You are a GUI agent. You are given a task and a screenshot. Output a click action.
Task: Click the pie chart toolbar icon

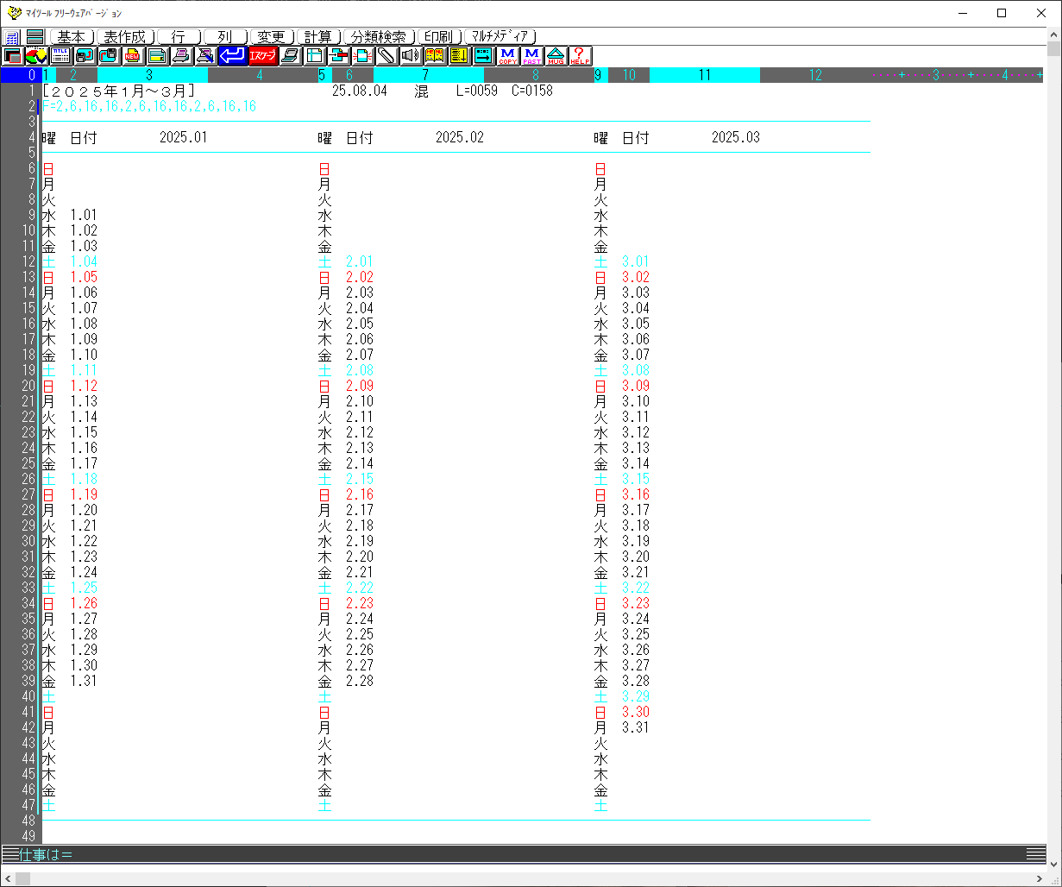pos(36,56)
